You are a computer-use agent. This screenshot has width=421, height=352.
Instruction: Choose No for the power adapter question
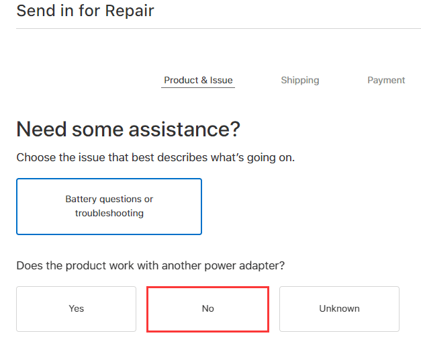pos(207,309)
